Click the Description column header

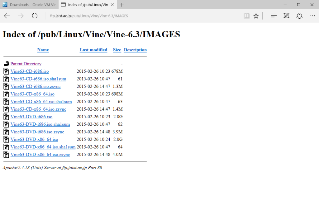[x=135, y=50]
